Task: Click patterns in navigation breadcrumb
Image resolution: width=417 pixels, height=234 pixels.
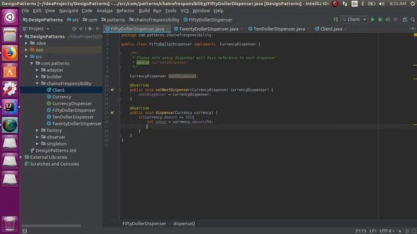Action: point(116,20)
